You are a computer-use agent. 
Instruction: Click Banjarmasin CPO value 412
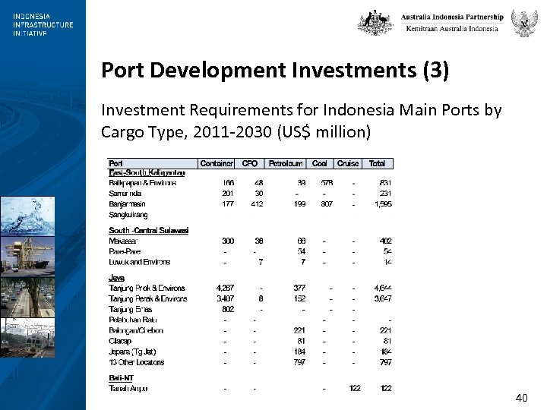[x=257, y=204]
